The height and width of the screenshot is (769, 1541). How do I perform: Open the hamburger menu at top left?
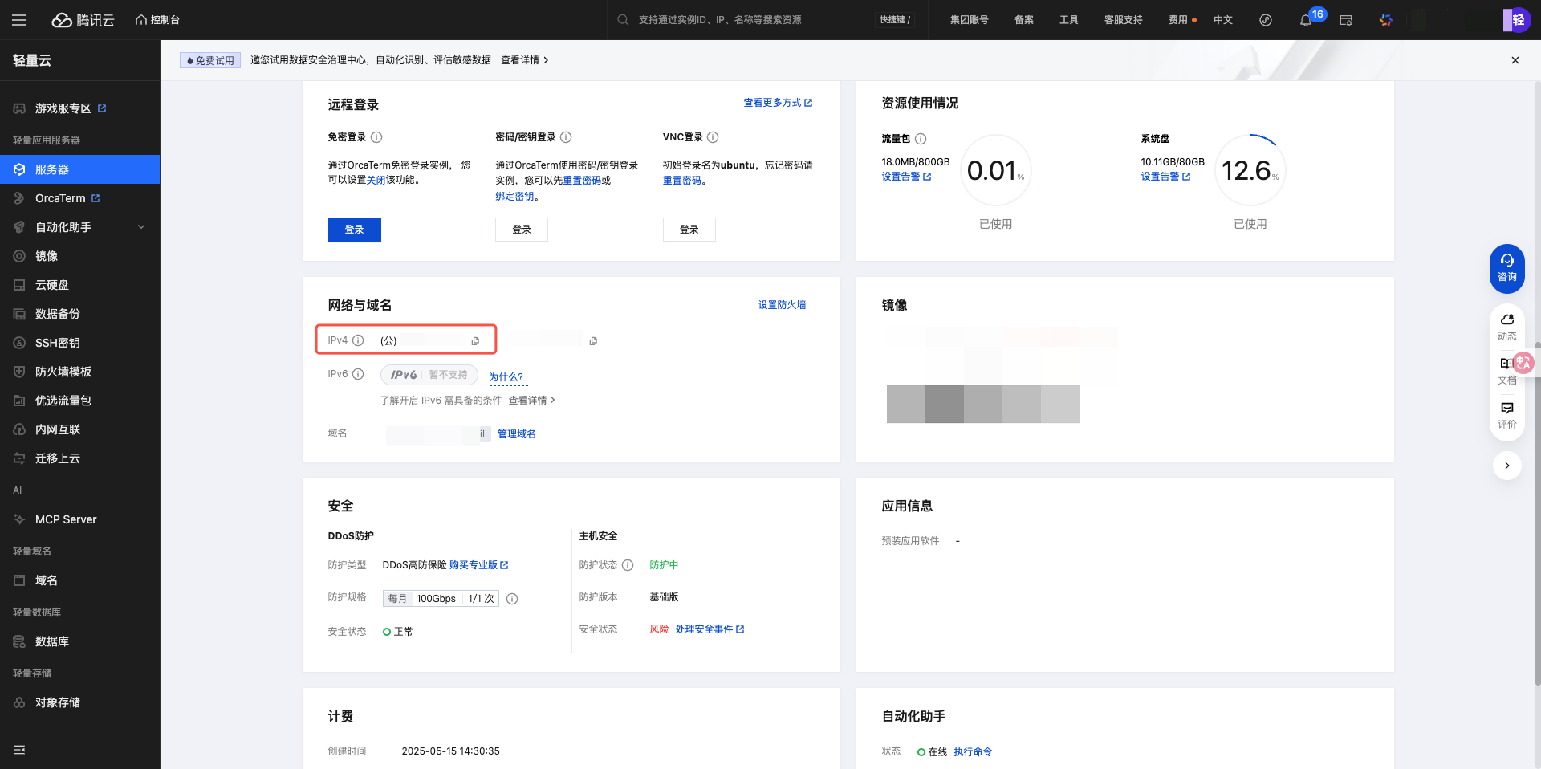pos(19,20)
